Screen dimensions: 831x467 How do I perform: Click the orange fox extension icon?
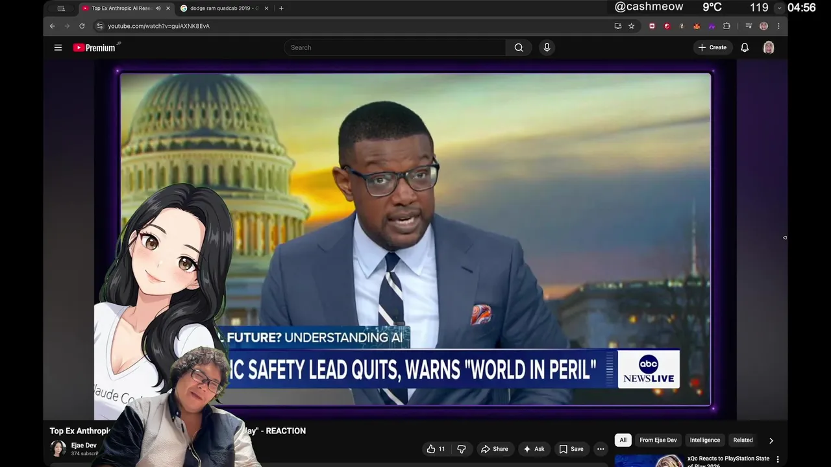[x=697, y=26]
